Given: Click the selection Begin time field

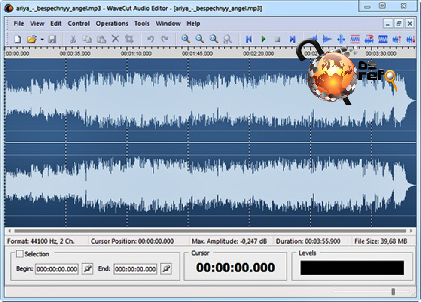Looking at the screenshot, I should tap(57, 269).
